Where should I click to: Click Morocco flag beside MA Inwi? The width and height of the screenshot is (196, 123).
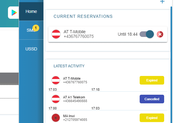tap(56, 118)
